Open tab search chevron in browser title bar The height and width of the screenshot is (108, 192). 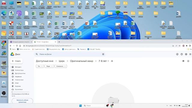pos(182,41)
